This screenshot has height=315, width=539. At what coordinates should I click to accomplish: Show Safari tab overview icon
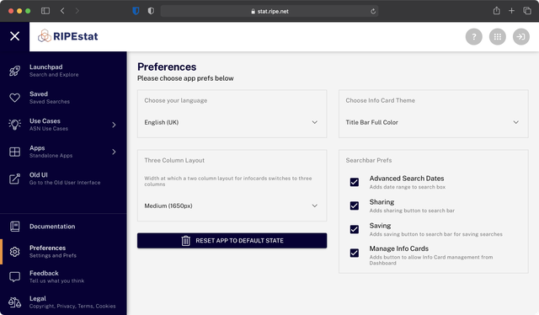(527, 11)
